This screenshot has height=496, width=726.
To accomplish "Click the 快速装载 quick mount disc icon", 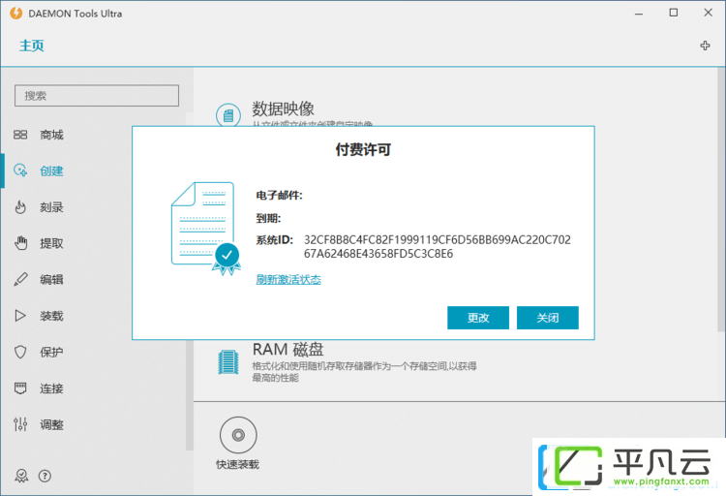I will click(238, 435).
